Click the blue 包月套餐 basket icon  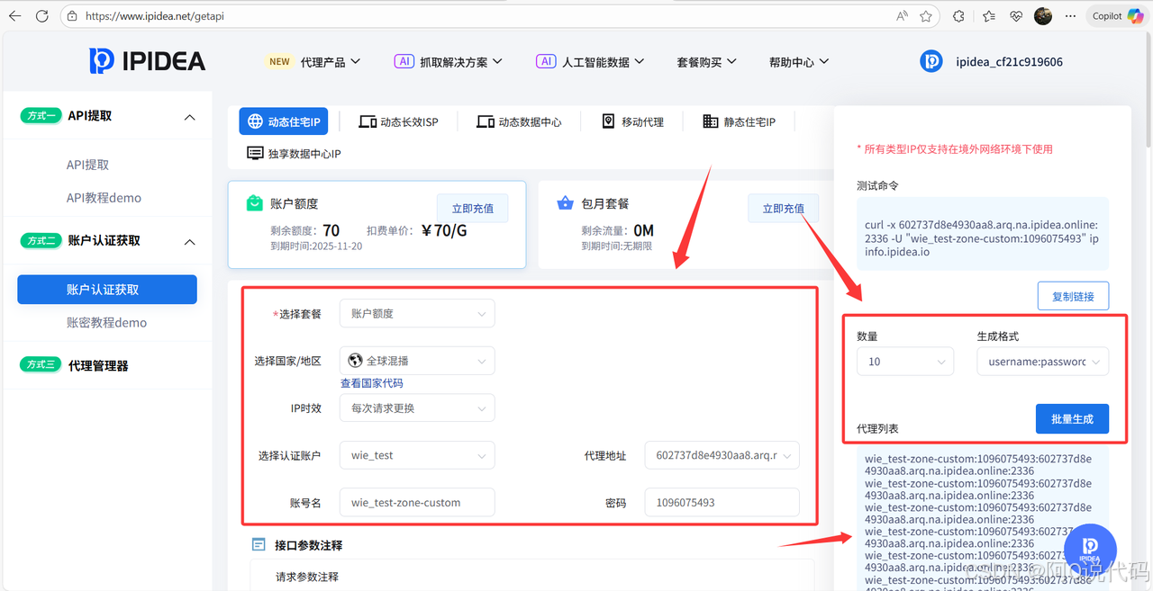point(565,202)
